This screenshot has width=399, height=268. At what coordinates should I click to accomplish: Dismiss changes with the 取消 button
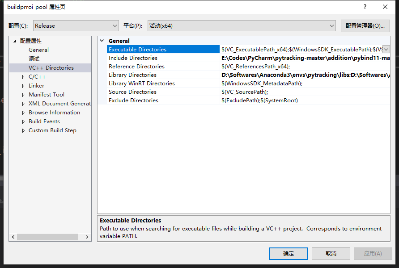[331, 253]
